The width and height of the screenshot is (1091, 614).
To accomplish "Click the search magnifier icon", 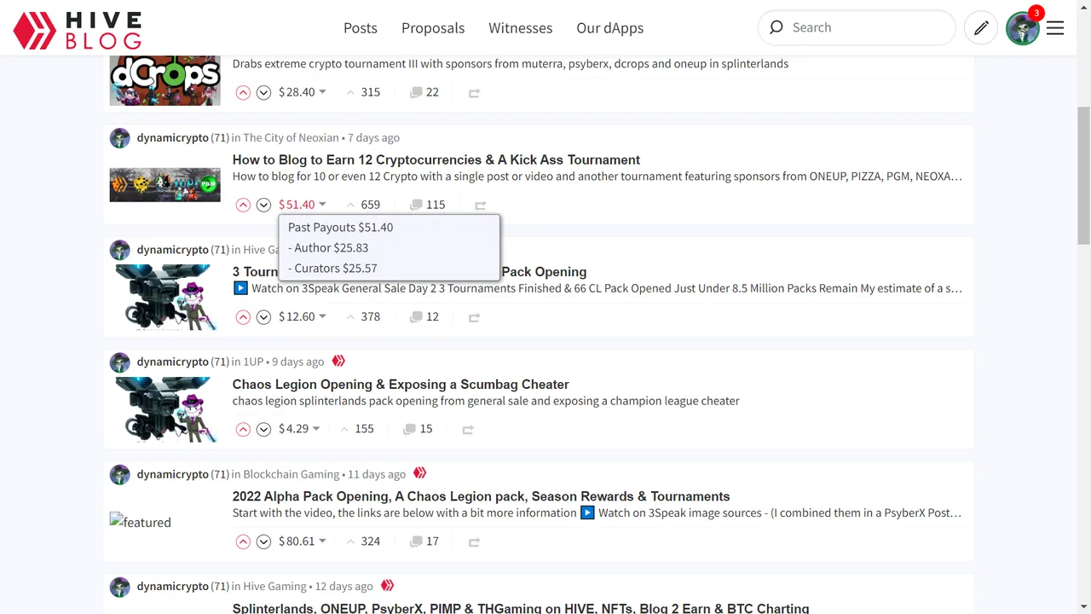I will (776, 27).
